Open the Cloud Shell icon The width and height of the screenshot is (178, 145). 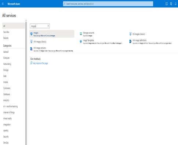tap(167, 4)
